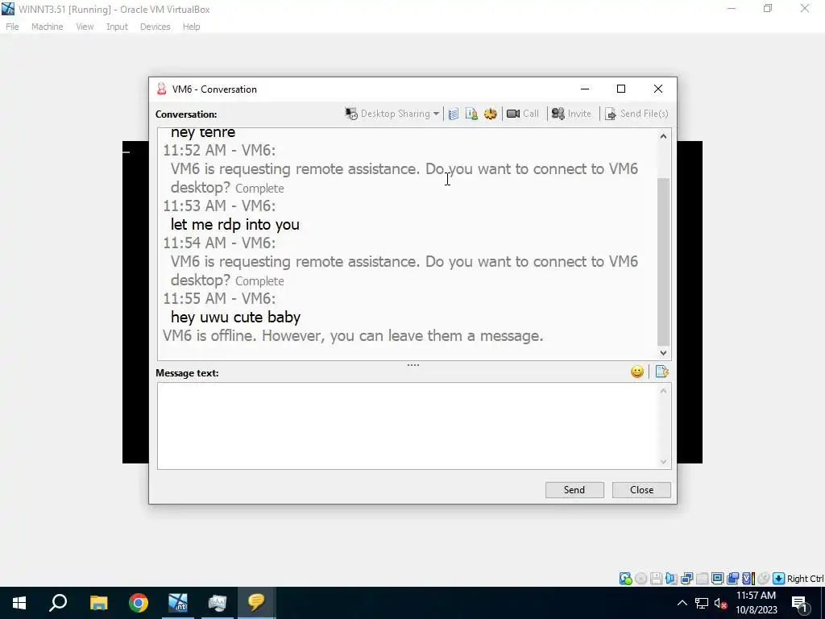This screenshot has width=825, height=619.
Task: Open taskbar Search
Action: point(58,603)
